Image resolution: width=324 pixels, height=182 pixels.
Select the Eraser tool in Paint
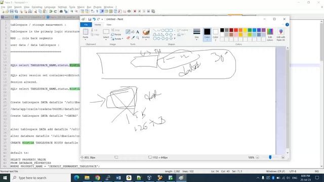[x=128, y=38]
